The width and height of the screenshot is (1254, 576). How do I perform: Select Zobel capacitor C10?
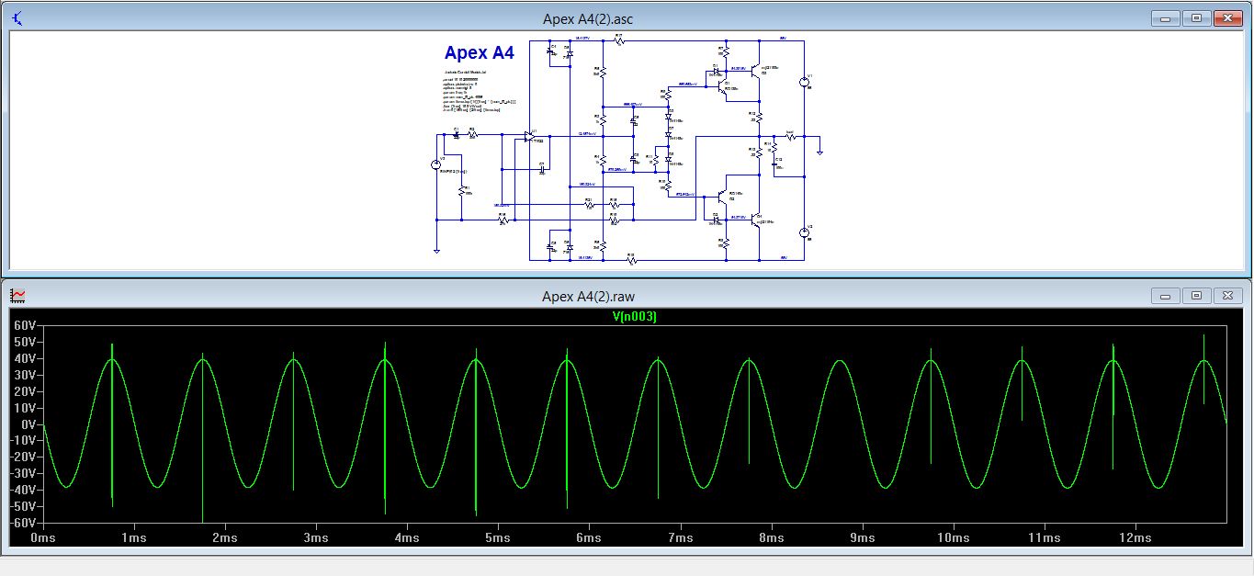(x=775, y=165)
